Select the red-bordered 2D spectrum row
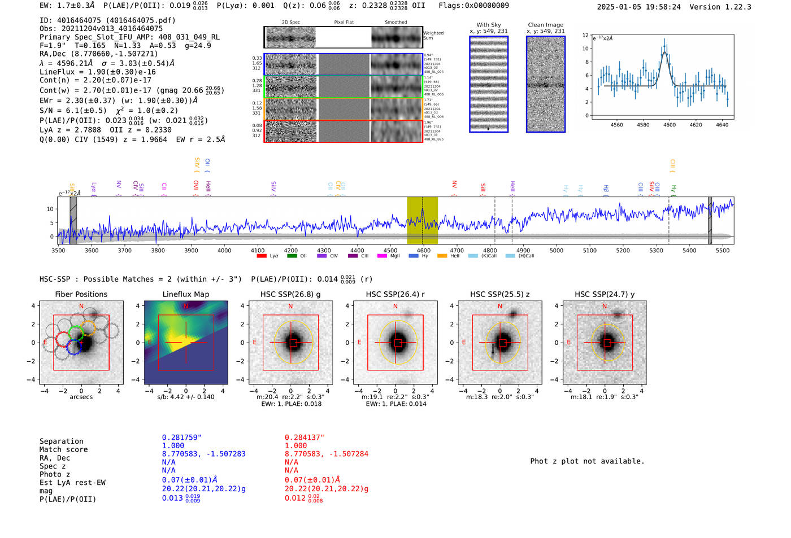This screenshot has width=791, height=538. point(344,131)
